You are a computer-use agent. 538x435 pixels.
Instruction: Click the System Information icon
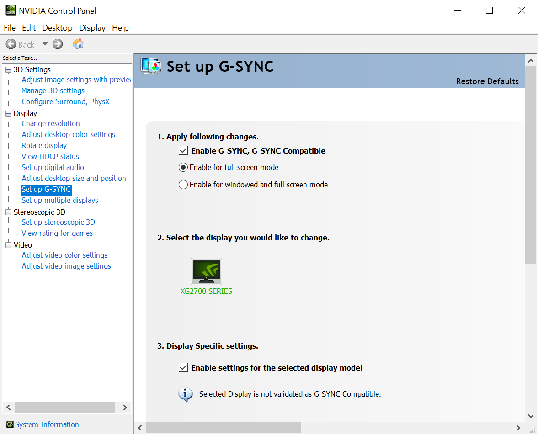10,424
